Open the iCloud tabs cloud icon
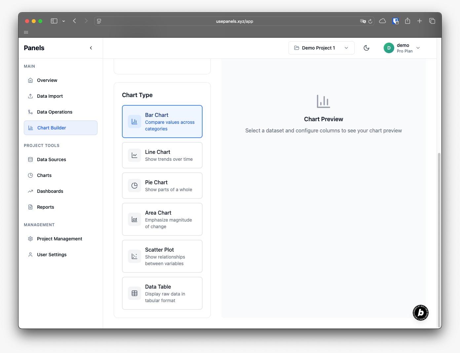This screenshot has width=460, height=353. [382, 21]
